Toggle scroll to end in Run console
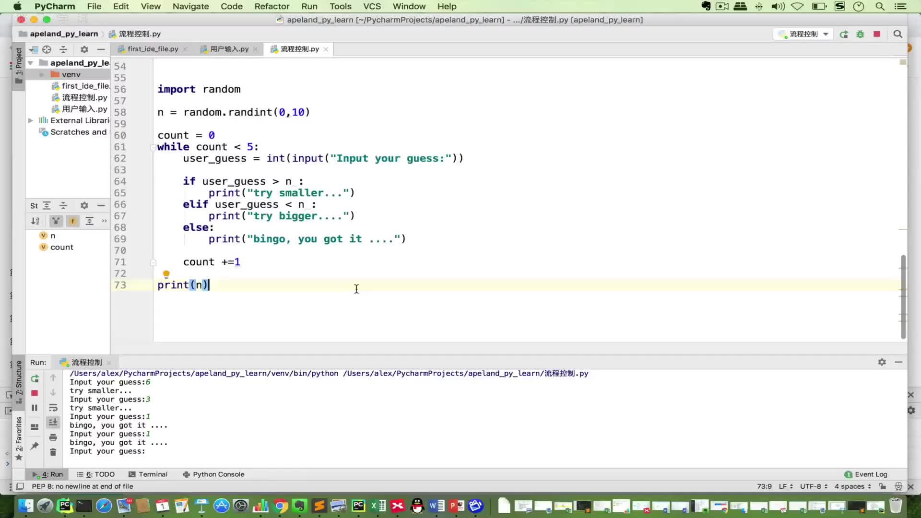This screenshot has height=518, width=921. [53, 422]
